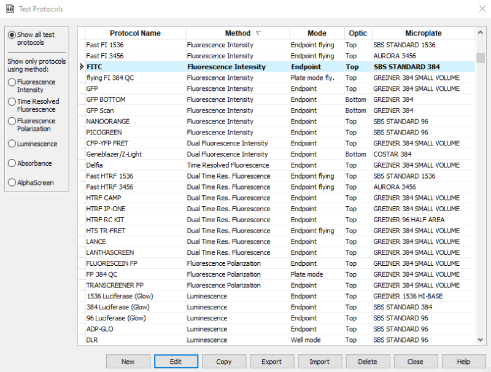491x372 pixels.
Task: Click the scrollbar up arrow
Action: (481, 33)
